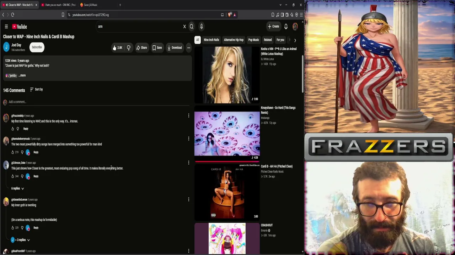This screenshot has width=455, height=255.
Task: Close the 'Closer to WAP' browser tab
Action: [x=36, y=5]
